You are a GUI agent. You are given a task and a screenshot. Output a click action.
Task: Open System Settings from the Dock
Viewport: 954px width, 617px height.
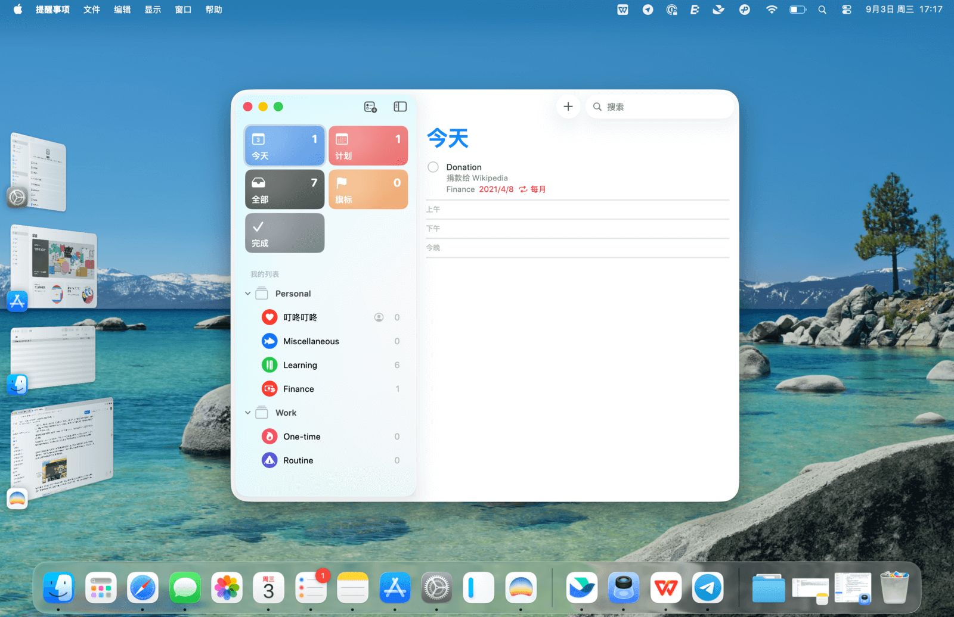pyautogui.click(x=436, y=588)
